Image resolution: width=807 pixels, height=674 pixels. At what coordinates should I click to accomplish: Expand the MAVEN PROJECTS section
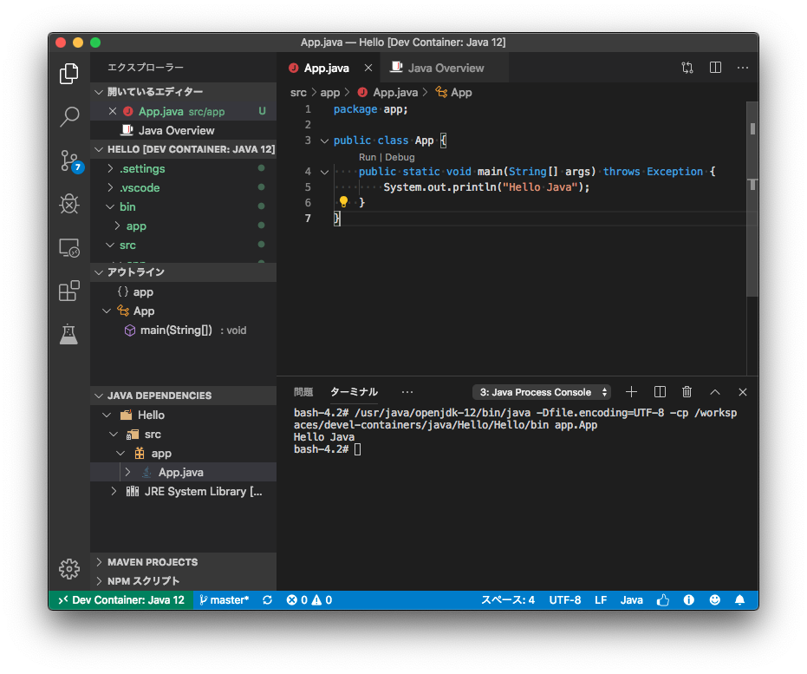click(x=99, y=562)
